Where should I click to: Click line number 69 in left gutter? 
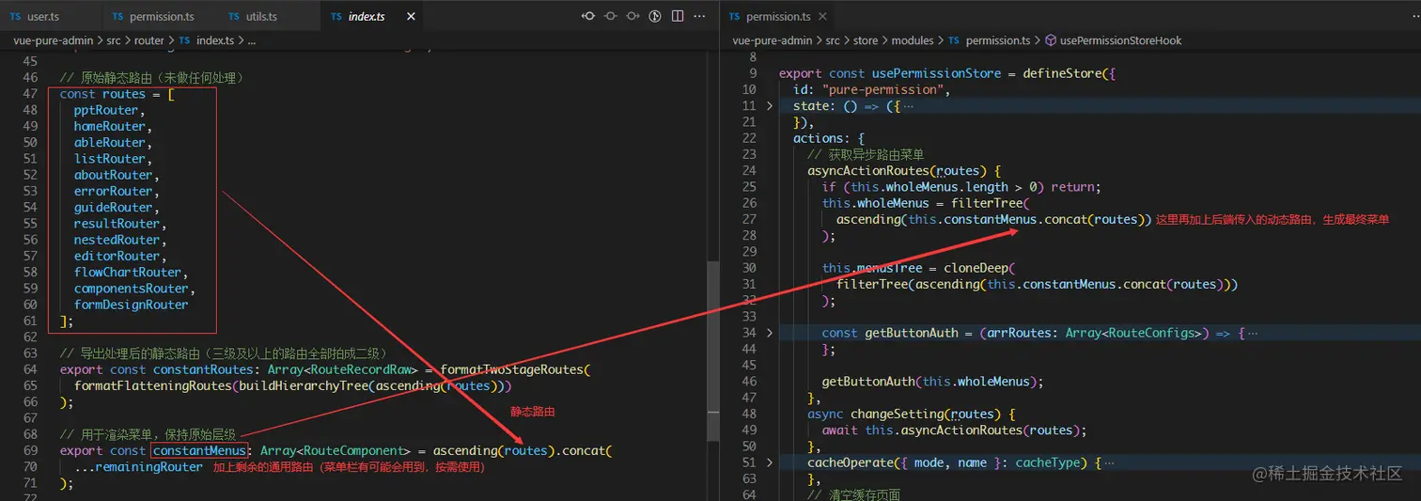[31, 451]
